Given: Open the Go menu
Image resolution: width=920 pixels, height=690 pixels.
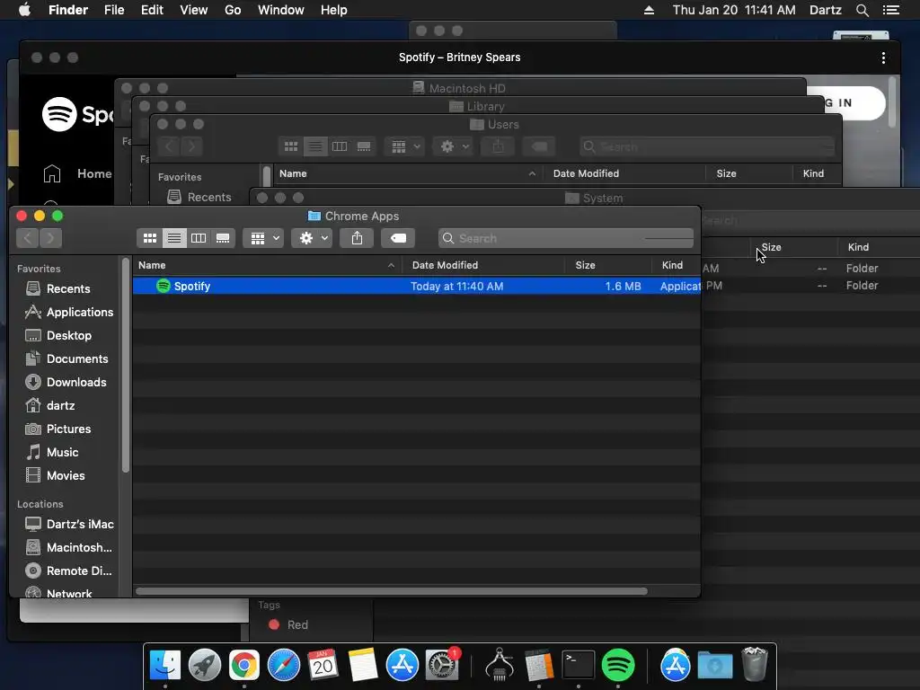Looking at the screenshot, I should click(233, 10).
